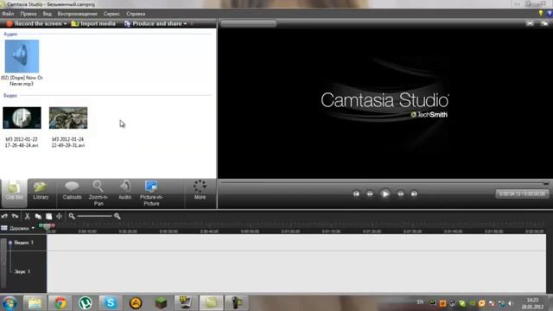The height and width of the screenshot is (311, 553).
Task: Open Minecraft block icon in taskbar
Action: (161, 303)
